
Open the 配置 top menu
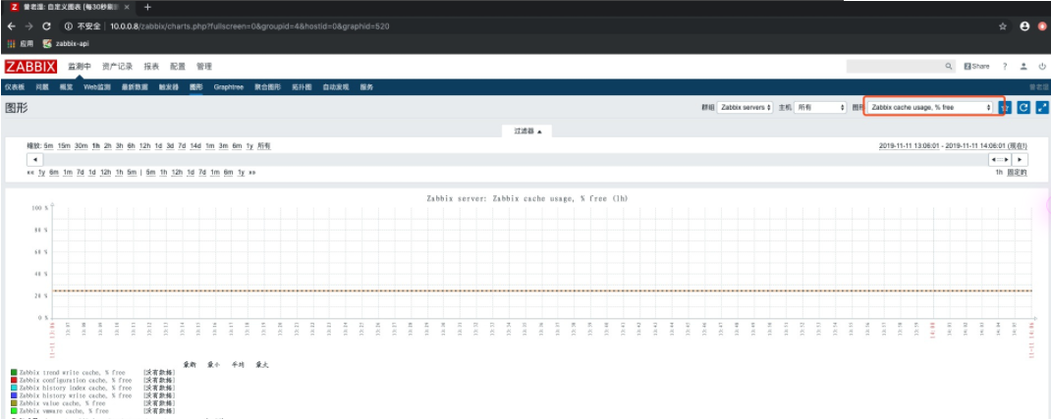178,67
